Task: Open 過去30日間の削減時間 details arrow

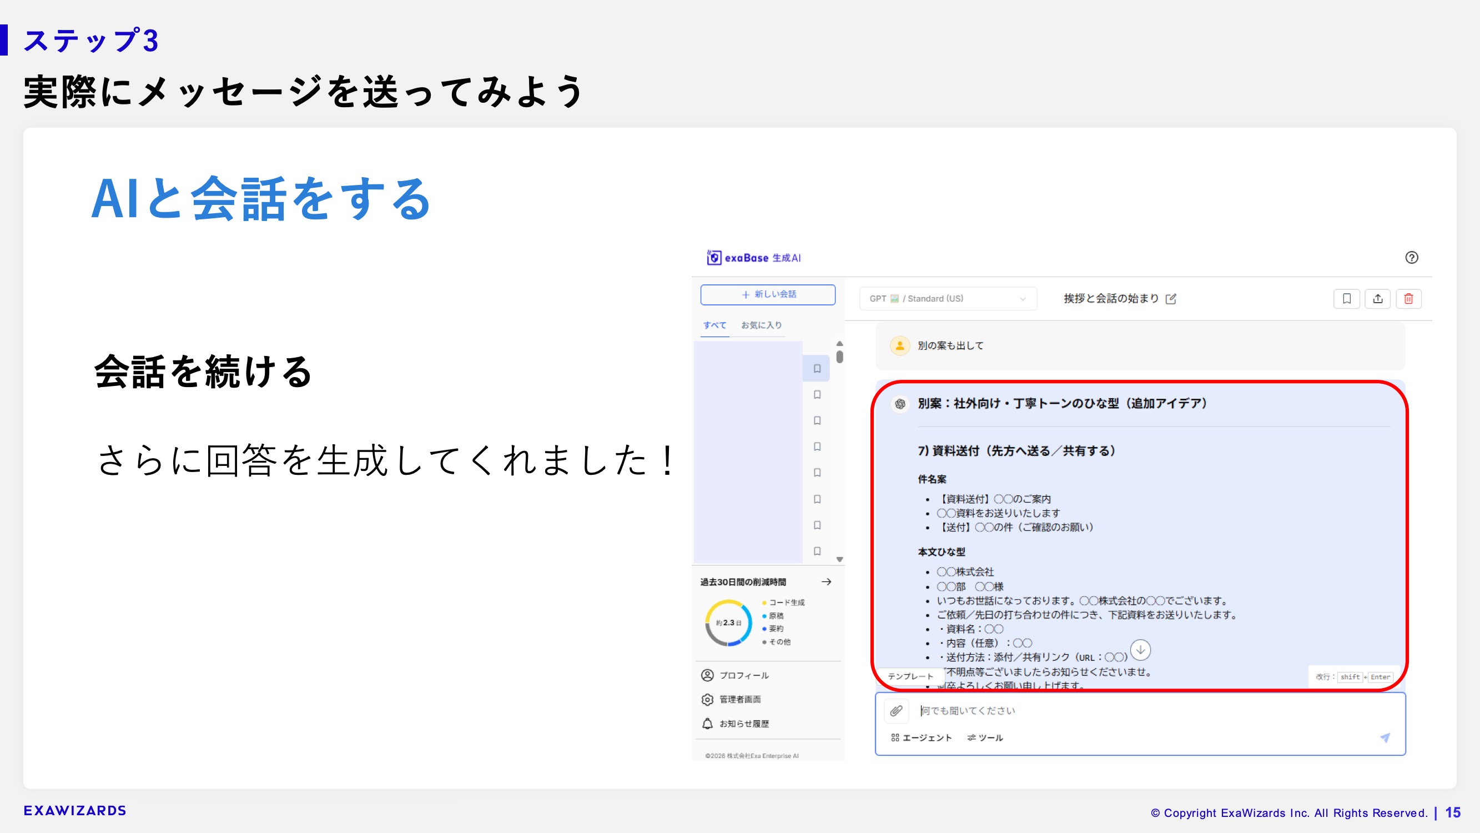Action: [826, 582]
